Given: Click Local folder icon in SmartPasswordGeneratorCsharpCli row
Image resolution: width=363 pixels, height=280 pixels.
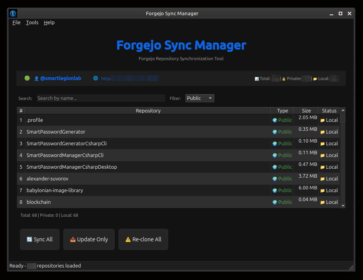Looking at the screenshot, I should click(322, 144).
